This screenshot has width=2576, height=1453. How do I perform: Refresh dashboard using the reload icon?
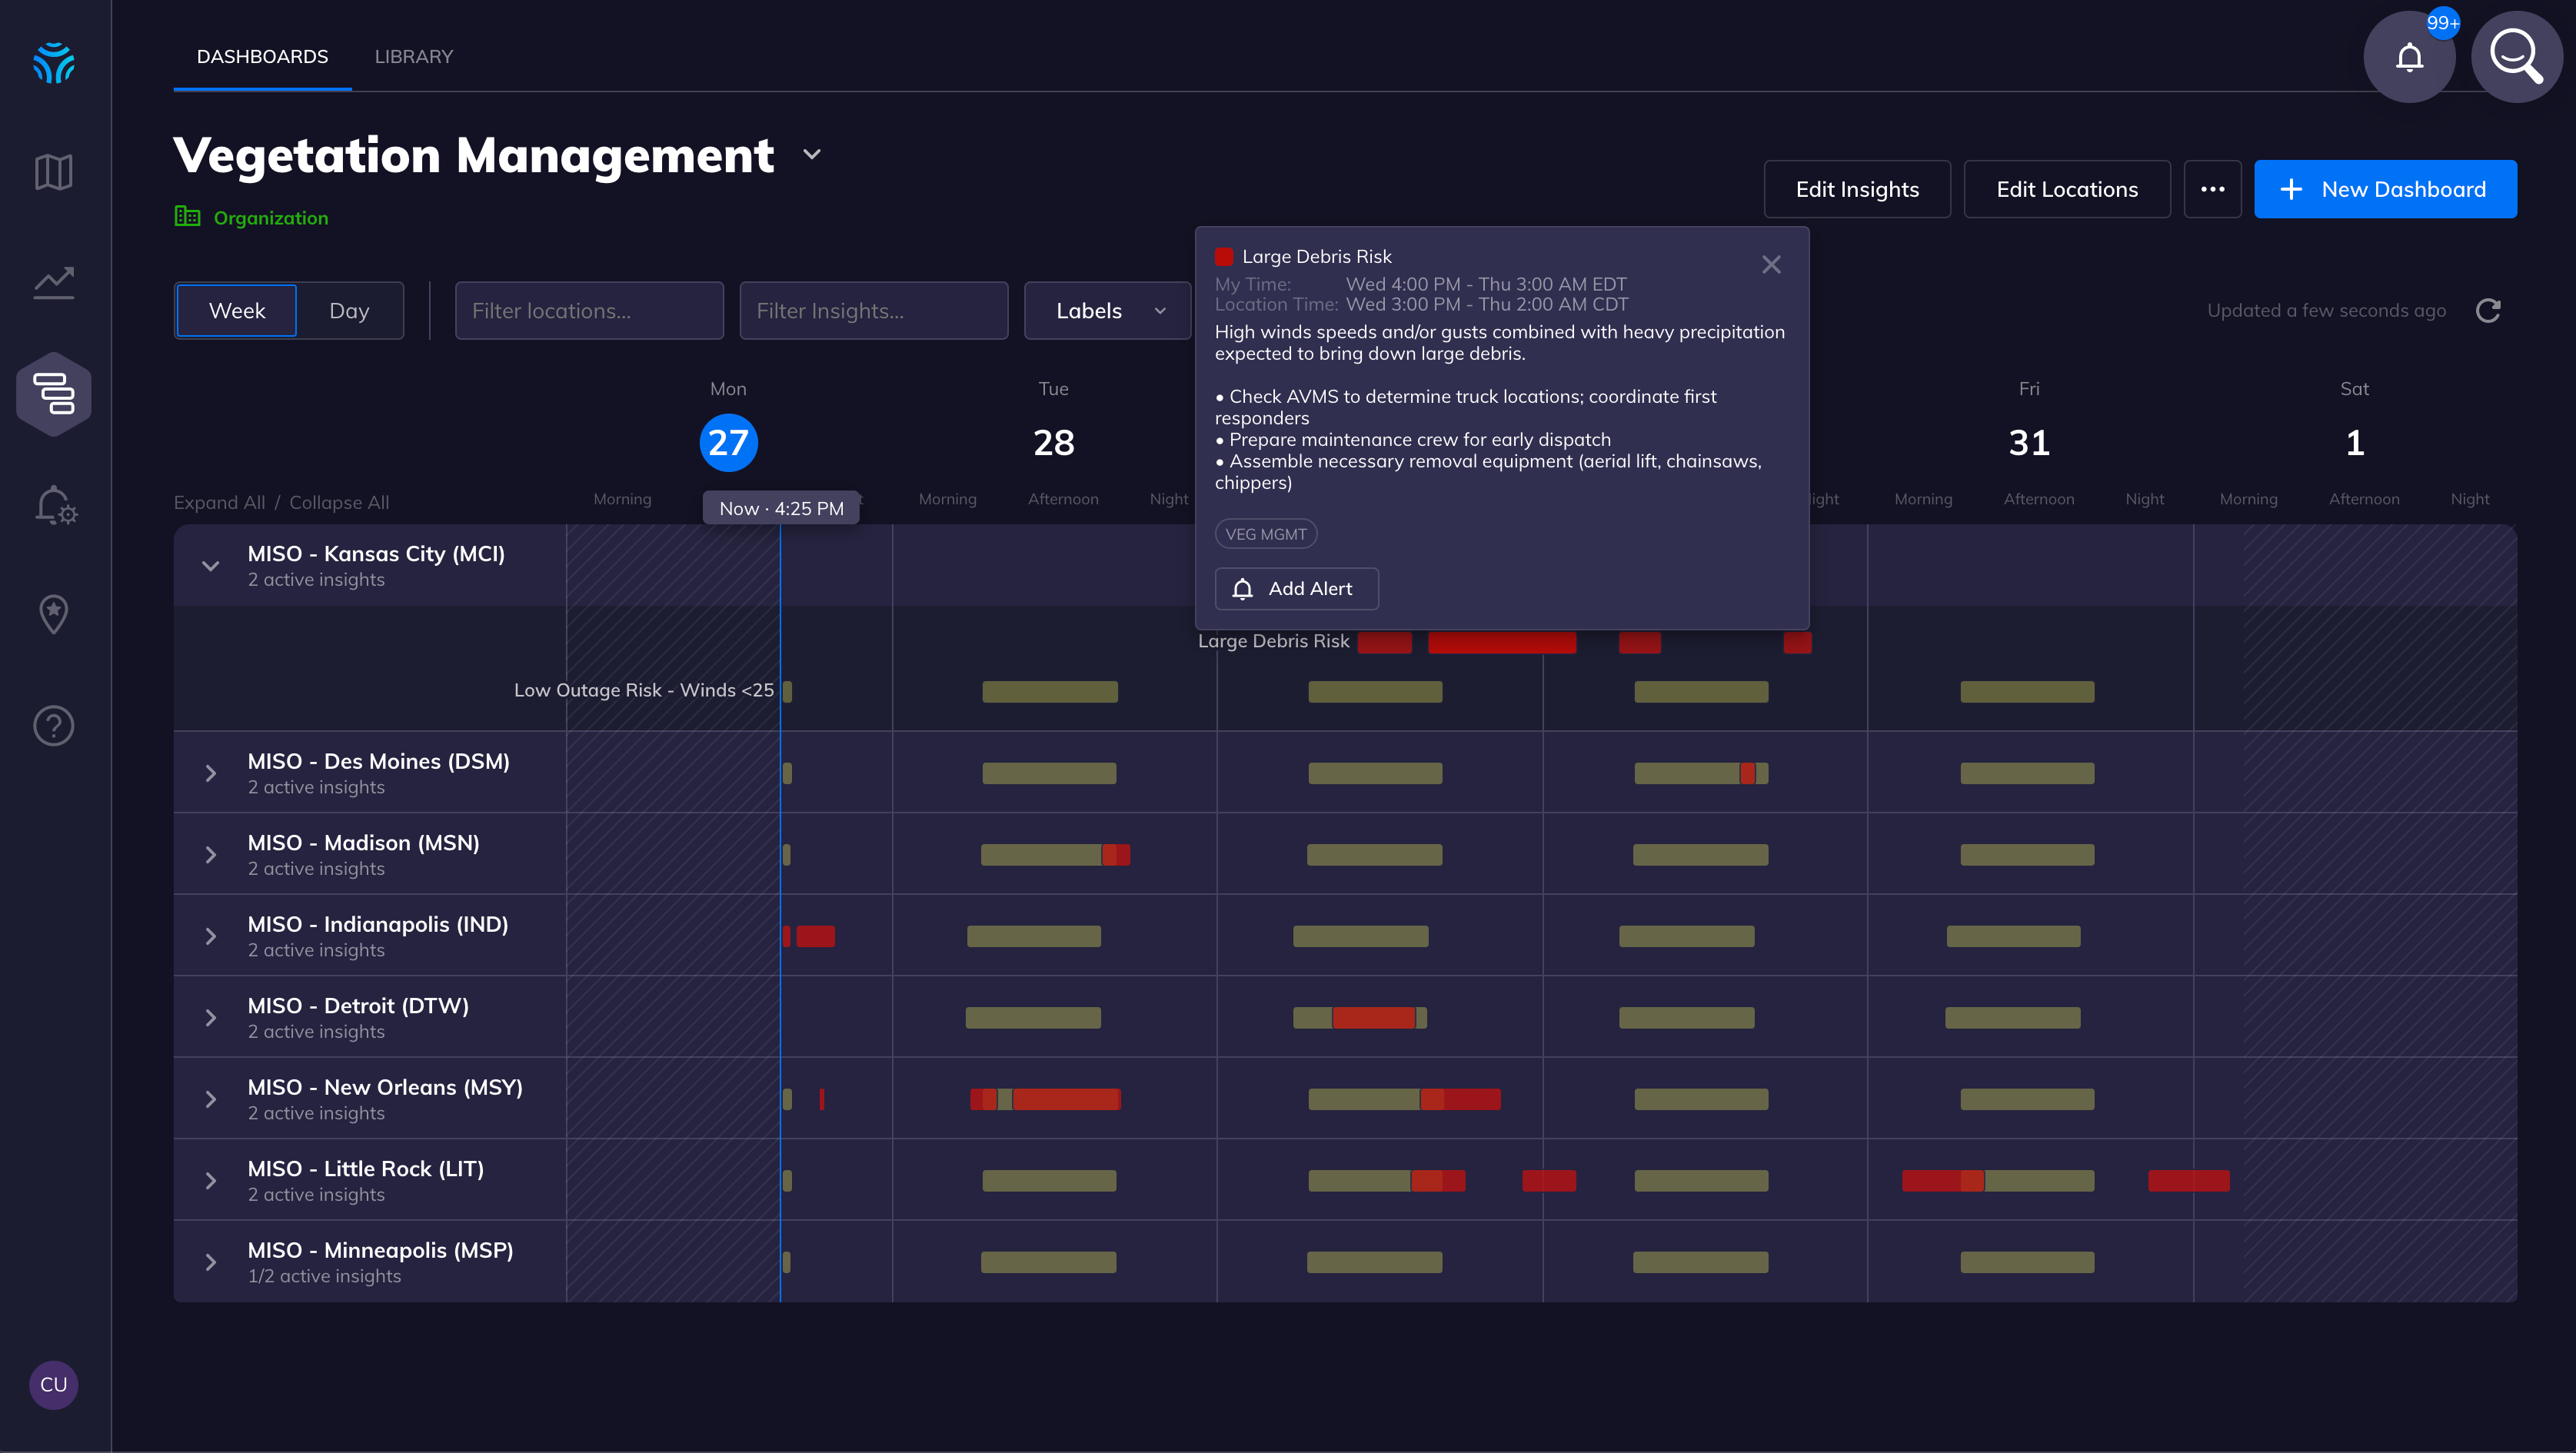2488,311
